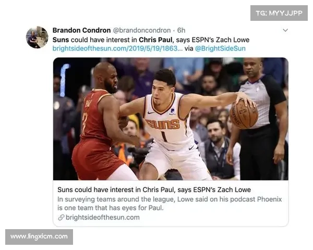Image resolution: width=313 pixels, height=250 pixels.
Task: Expand the tweet options chevron
Action: (x=285, y=30)
